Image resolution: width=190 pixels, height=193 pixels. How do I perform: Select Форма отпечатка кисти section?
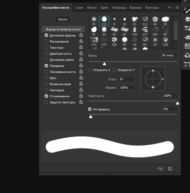(x=63, y=29)
